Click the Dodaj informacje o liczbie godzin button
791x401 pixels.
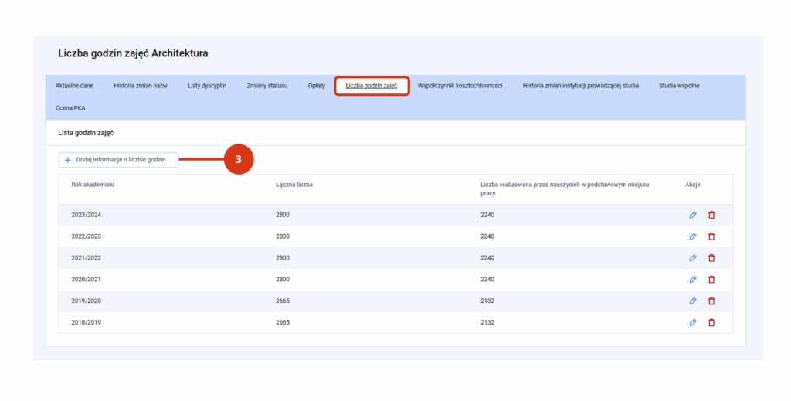(x=118, y=160)
